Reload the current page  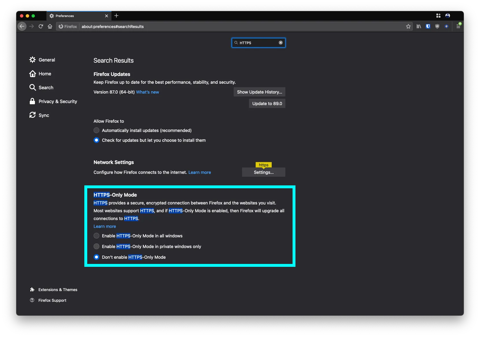(x=41, y=26)
